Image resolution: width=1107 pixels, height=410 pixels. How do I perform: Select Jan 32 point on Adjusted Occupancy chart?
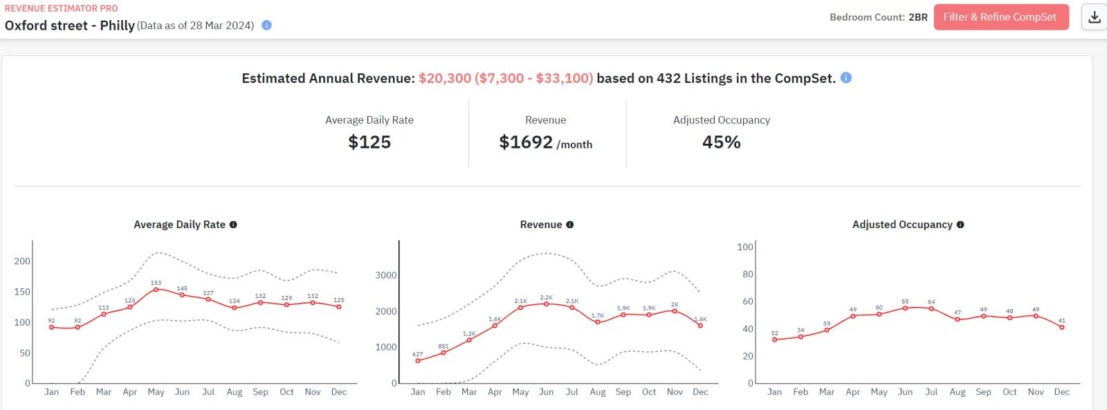[x=774, y=339]
